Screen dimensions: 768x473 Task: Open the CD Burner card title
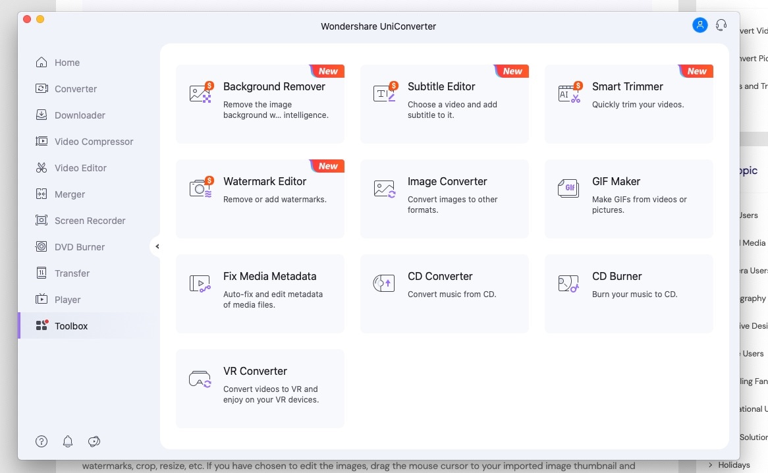617,276
